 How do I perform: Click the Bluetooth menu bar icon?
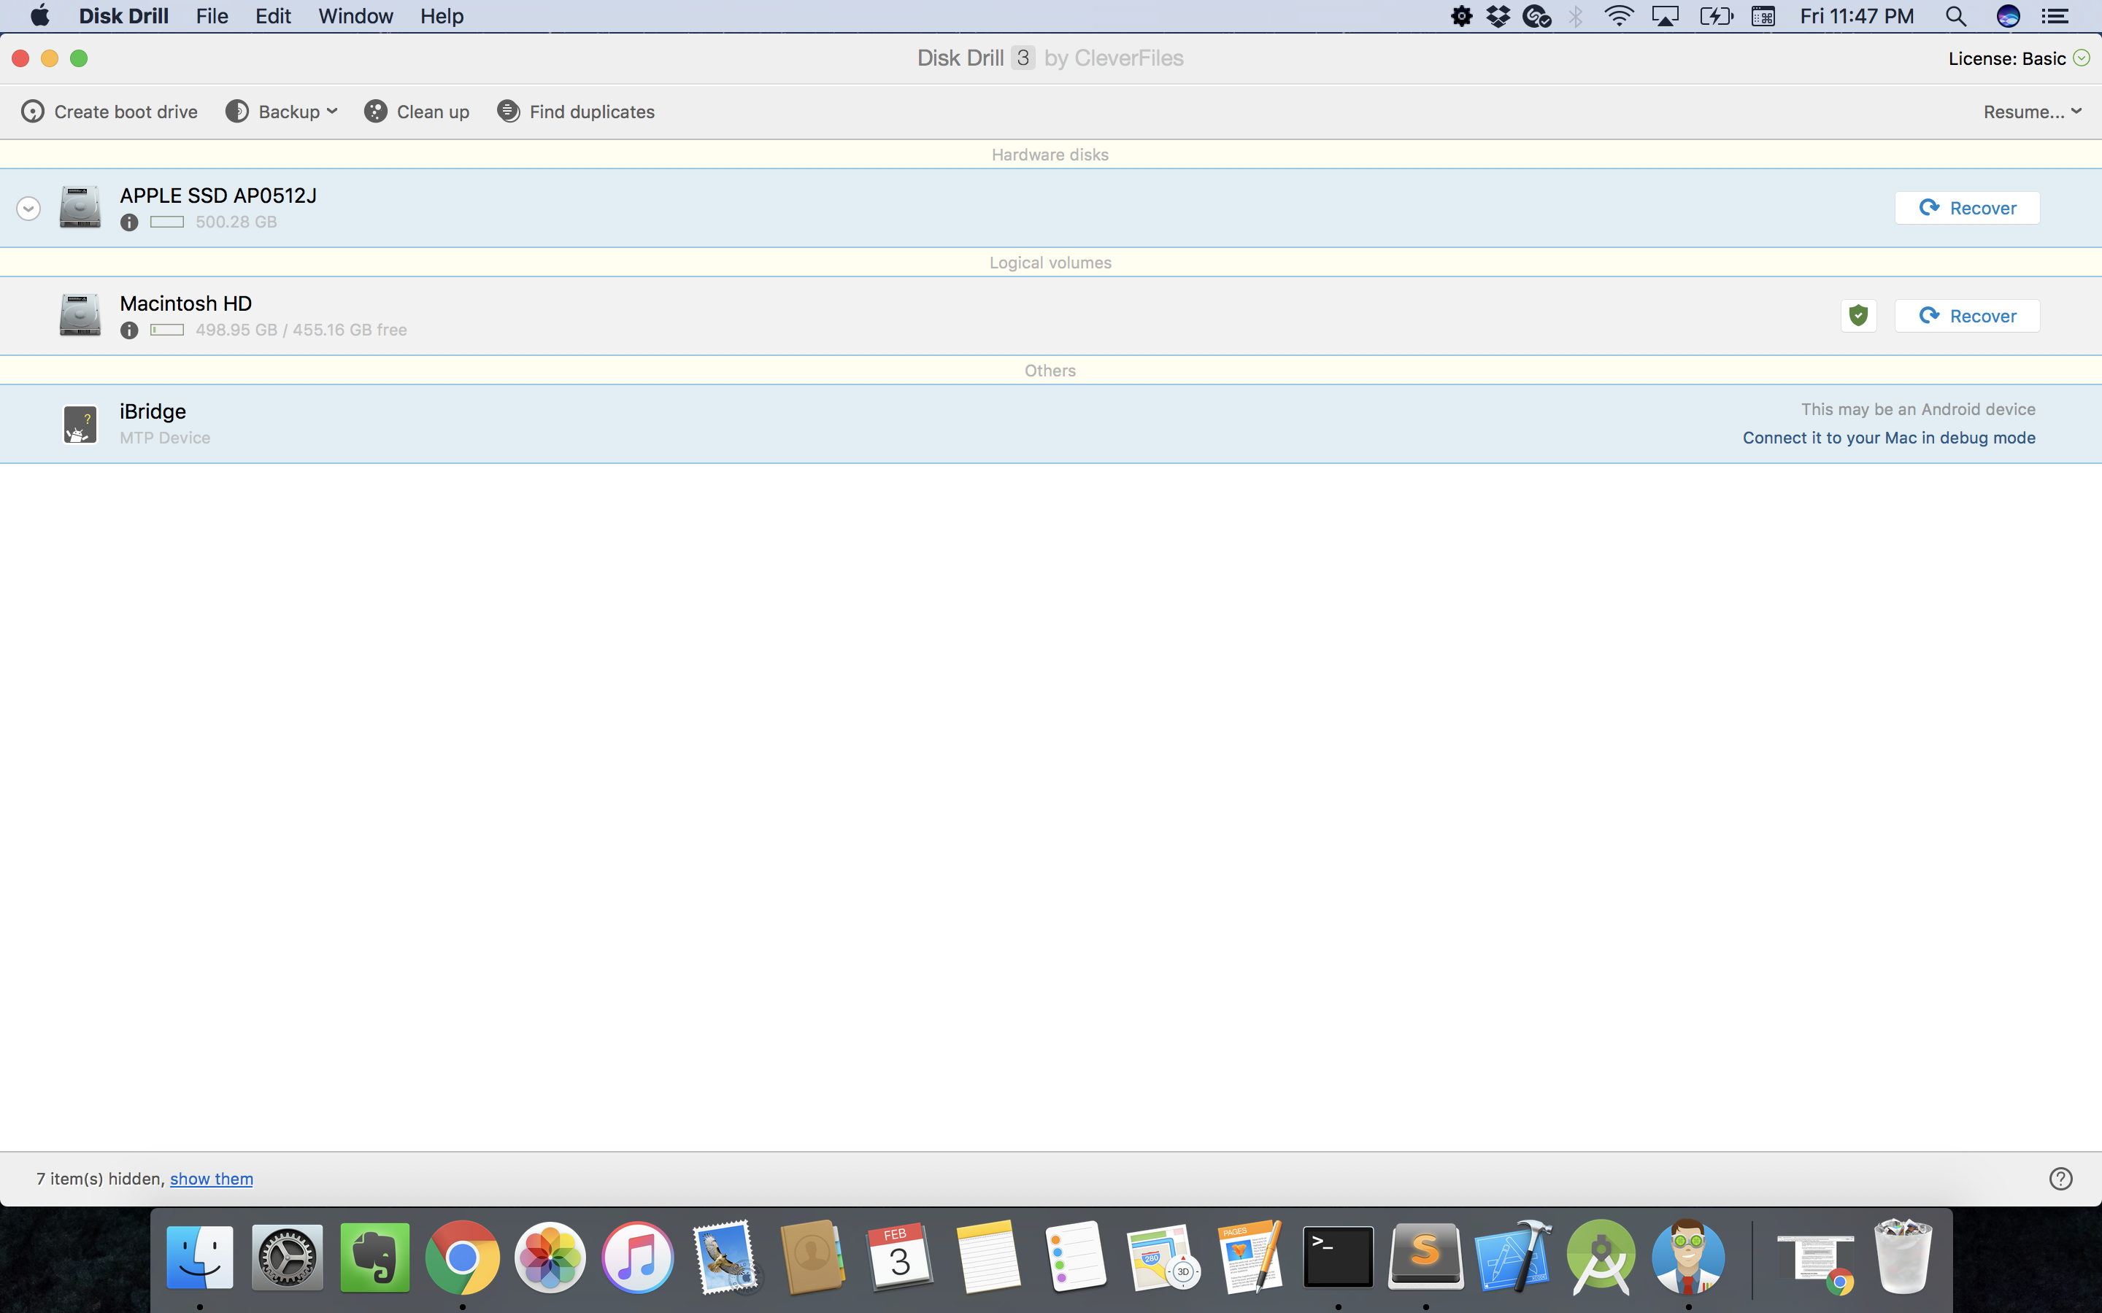1576,15
